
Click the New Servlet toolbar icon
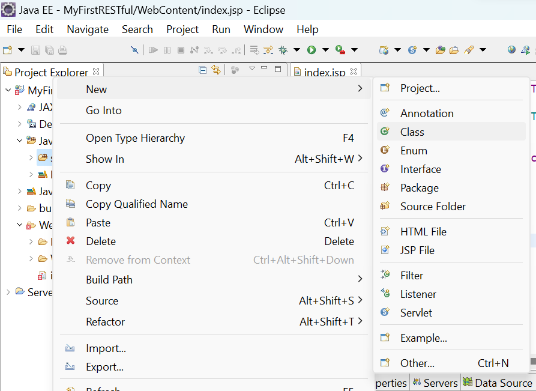click(412, 50)
